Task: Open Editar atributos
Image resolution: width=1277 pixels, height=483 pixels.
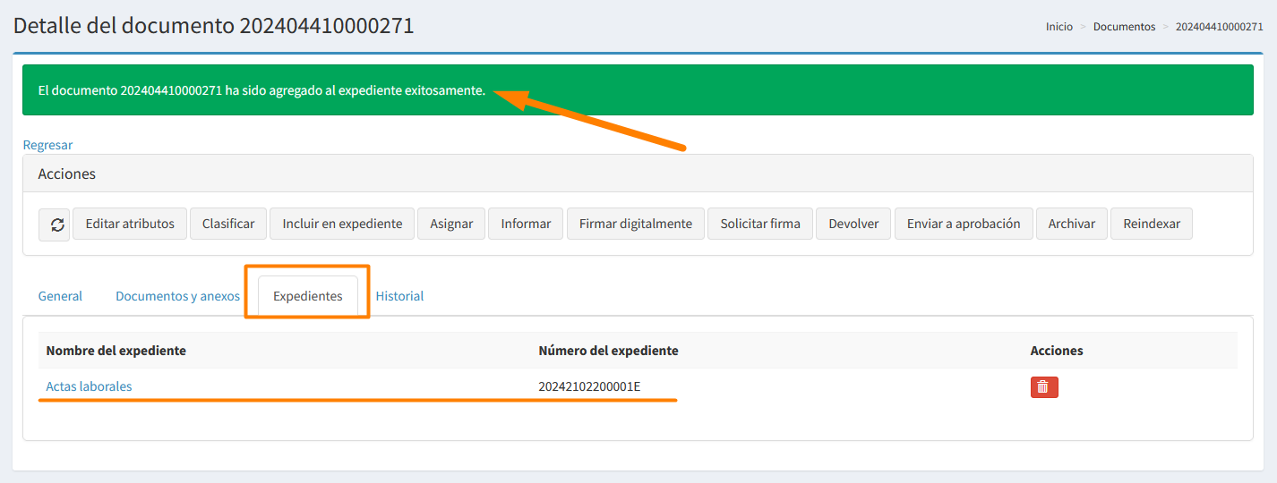Action: [130, 224]
